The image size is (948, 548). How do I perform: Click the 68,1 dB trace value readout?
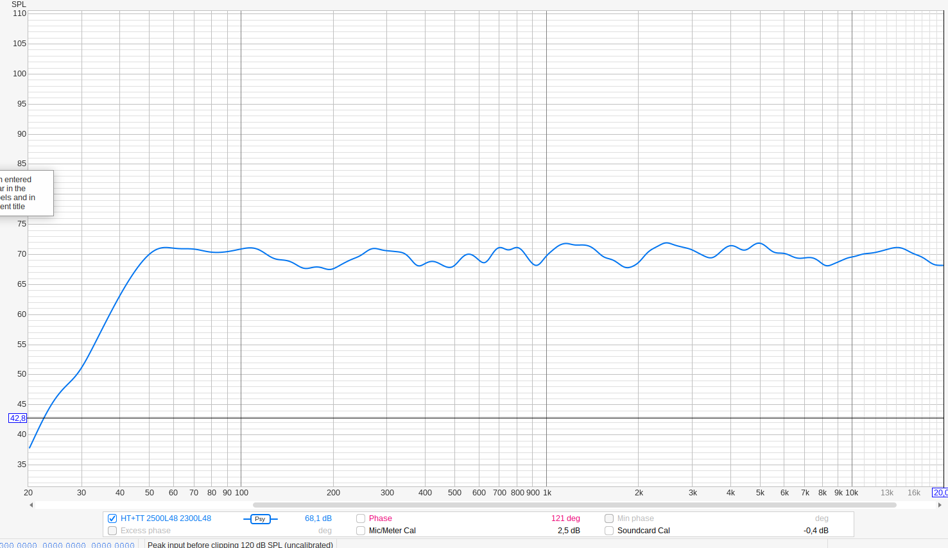click(x=318, y=518)
